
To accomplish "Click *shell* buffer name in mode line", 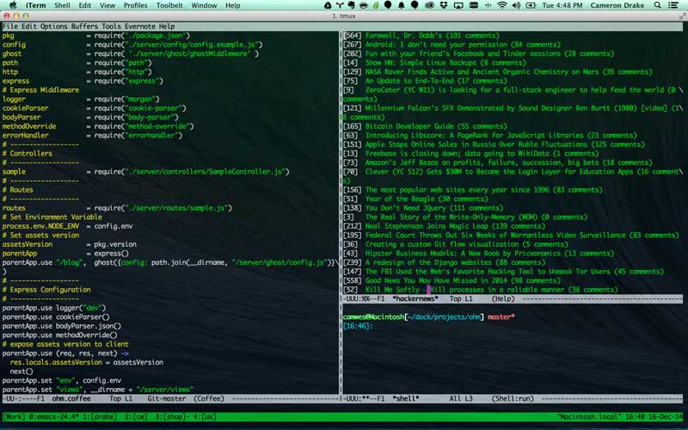I will point(405,398).
